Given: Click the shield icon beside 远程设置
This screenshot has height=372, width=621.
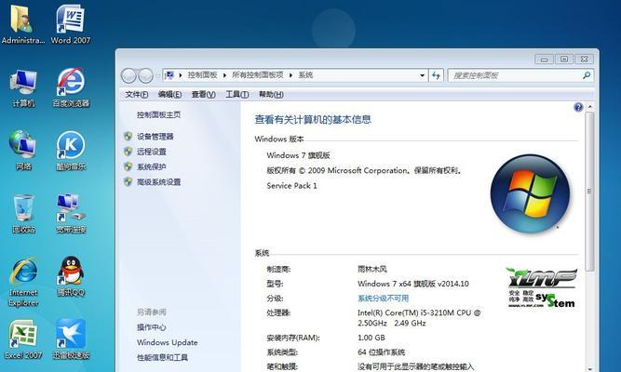Looking at the screenshot, I should point(128,152).
